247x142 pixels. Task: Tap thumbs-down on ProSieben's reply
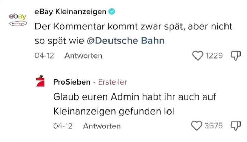click(x=236, y=126)
